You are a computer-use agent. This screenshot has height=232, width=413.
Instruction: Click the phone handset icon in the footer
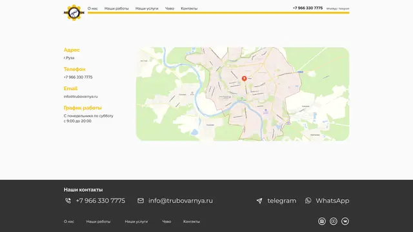68,200
